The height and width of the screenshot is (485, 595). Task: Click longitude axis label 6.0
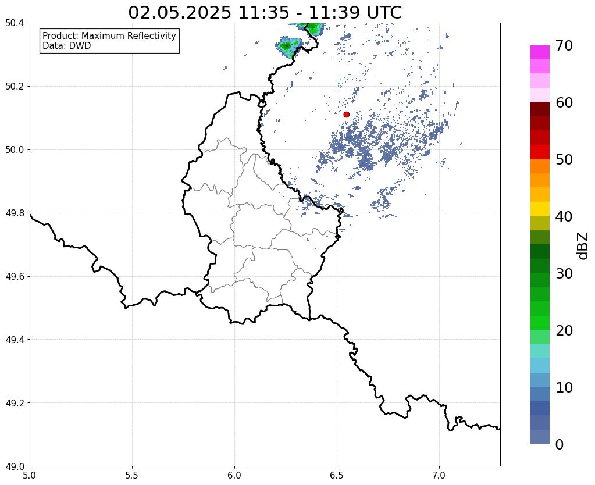234,475
